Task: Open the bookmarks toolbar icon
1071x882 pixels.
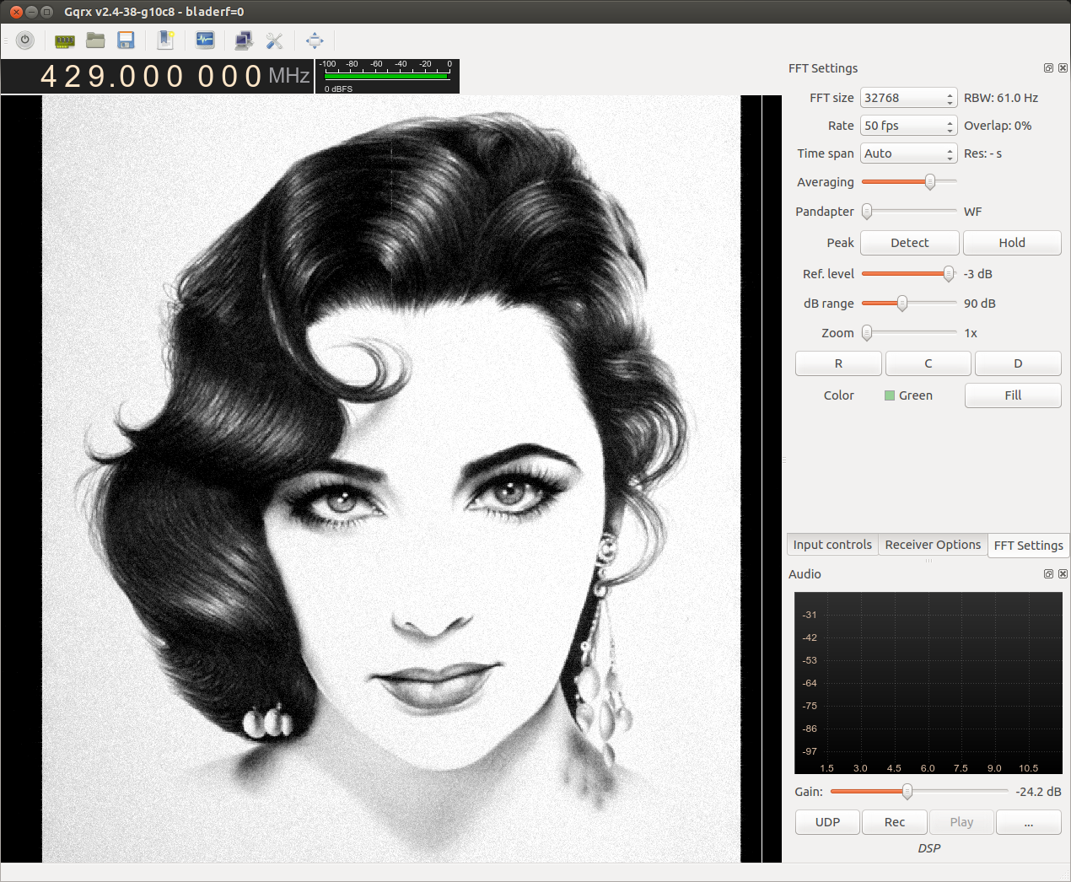Action: [x=165, y=40]
